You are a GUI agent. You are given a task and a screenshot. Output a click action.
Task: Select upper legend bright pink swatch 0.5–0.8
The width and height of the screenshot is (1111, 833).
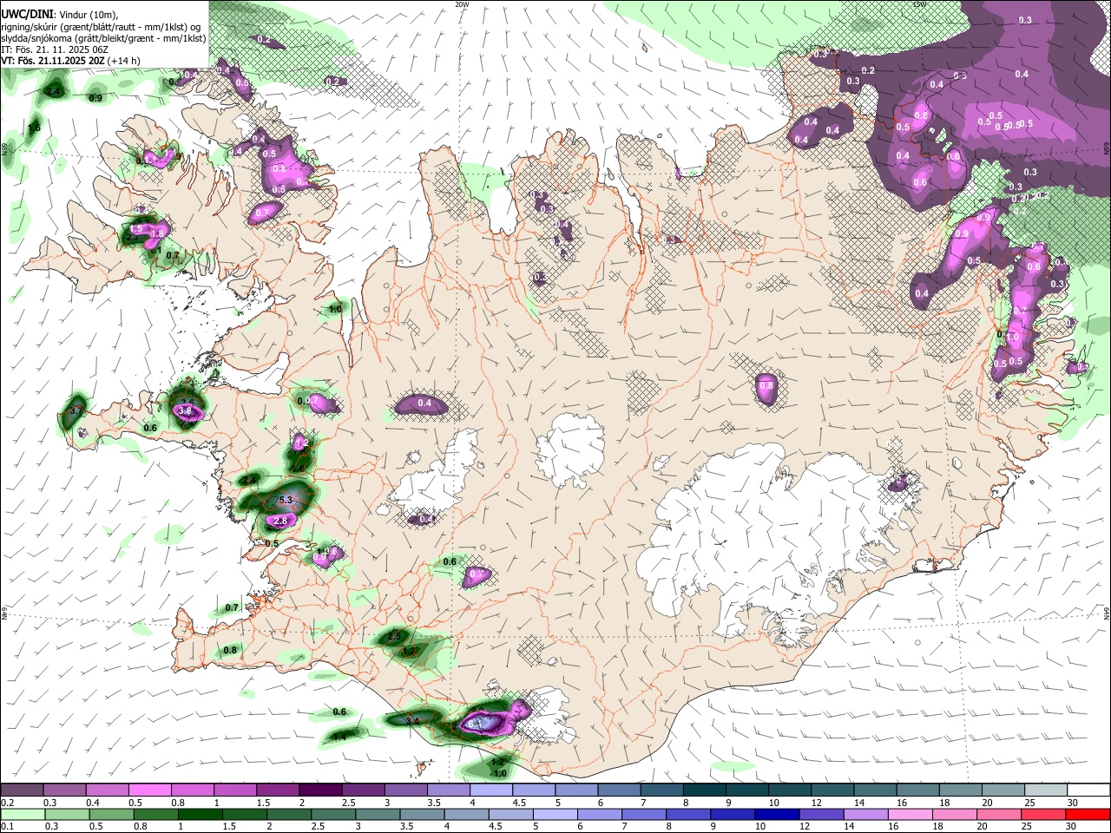(150, 790)
